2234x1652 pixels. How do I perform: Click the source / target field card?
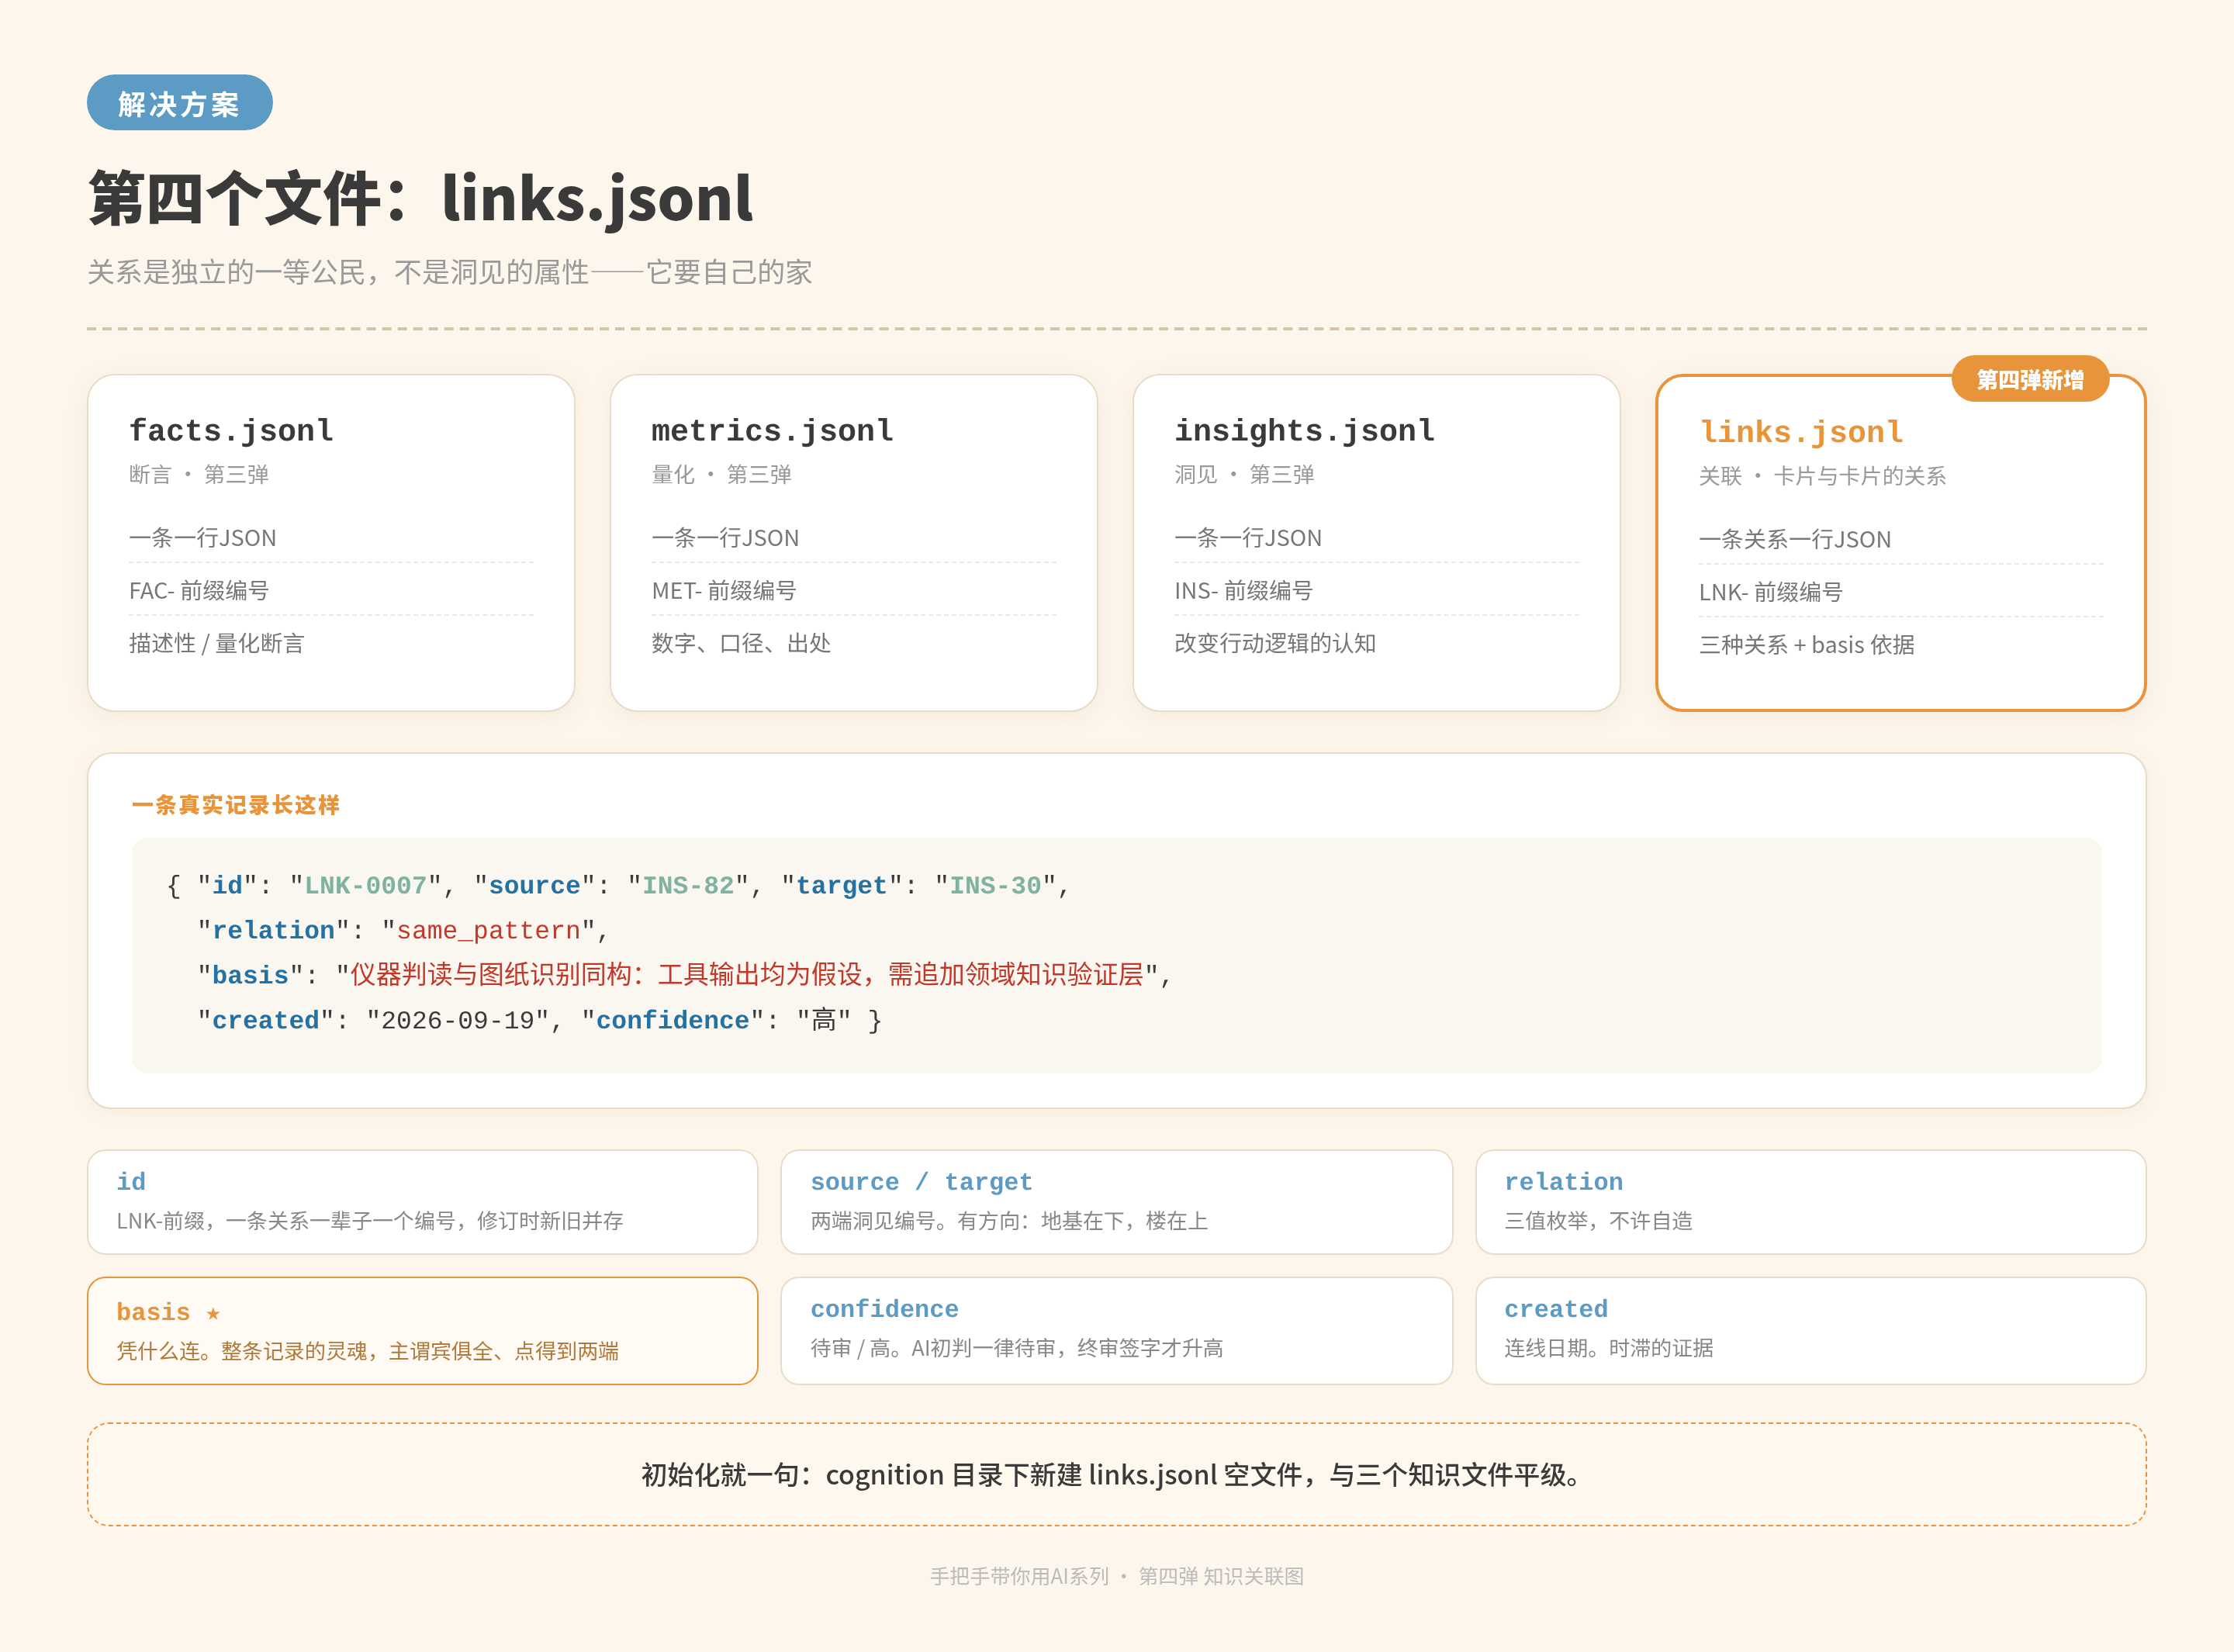tap(1116, 1201)
